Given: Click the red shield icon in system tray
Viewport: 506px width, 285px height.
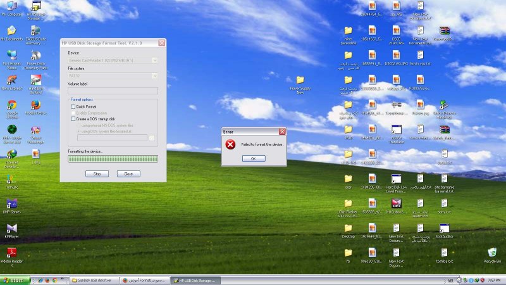Looking at the screenshot, I should pos(483,281).
